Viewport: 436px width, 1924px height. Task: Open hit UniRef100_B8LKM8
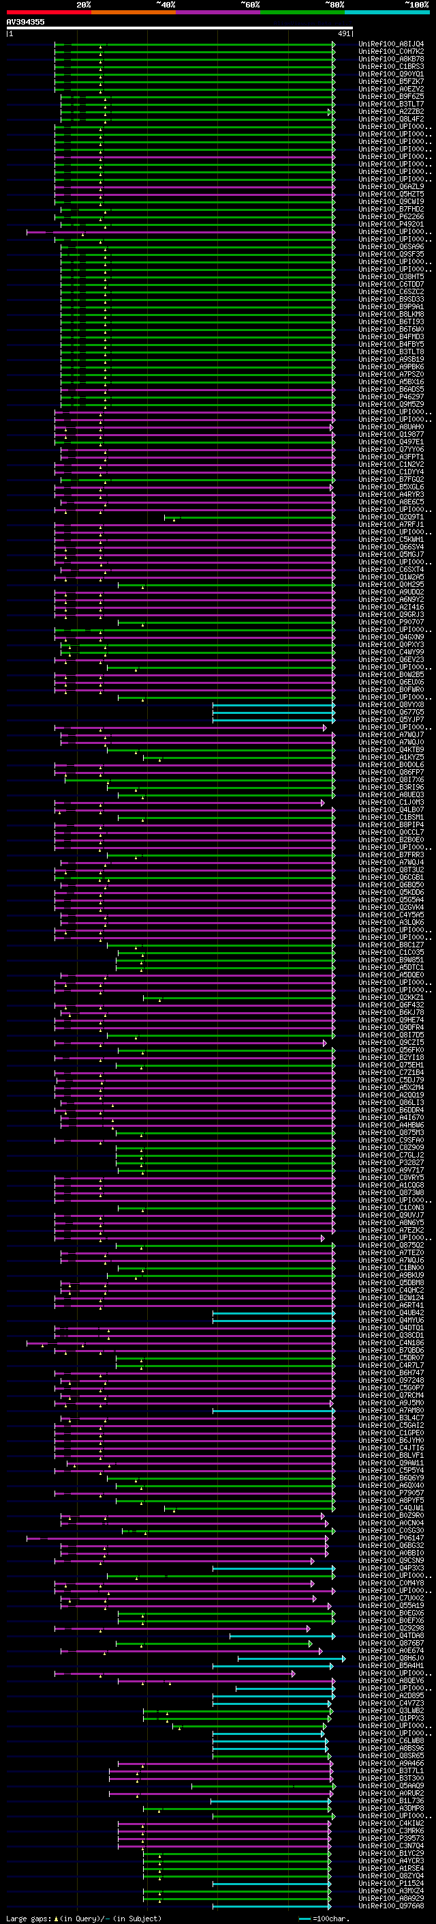[391, 315]
